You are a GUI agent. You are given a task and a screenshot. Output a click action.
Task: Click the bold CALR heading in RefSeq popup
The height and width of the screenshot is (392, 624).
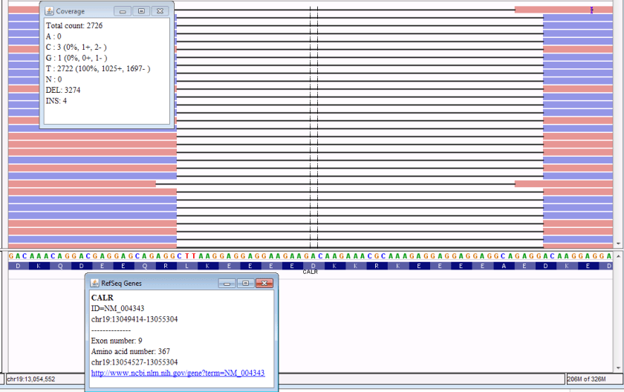[x=102, y=298]
